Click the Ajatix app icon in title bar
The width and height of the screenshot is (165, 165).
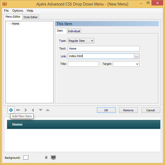pos(5,4)
